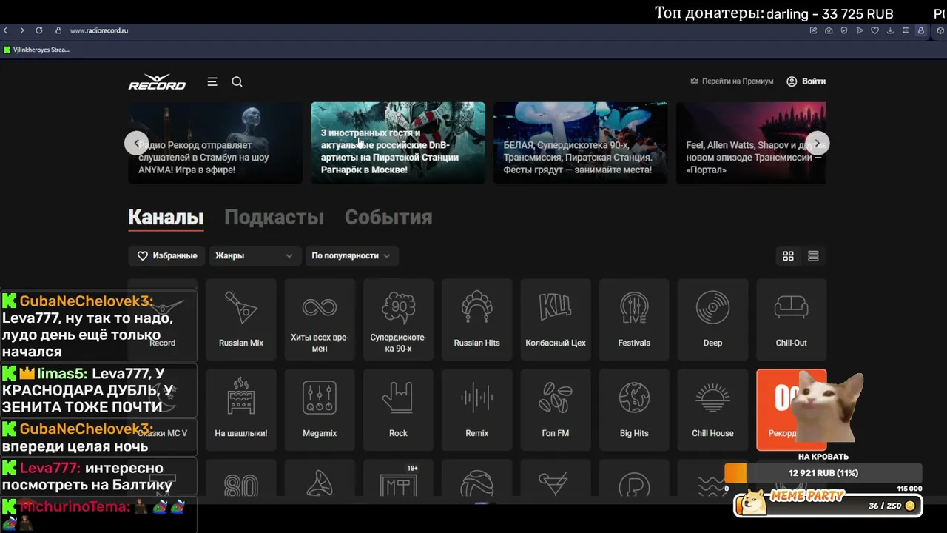Select the Chill-Out channel

pos(792,320)
